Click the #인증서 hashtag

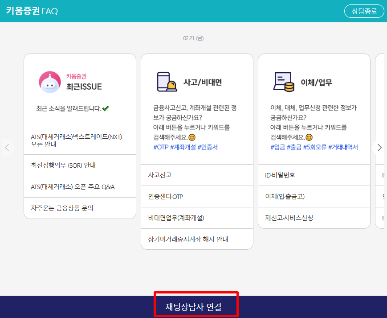[x=208, y=147]
